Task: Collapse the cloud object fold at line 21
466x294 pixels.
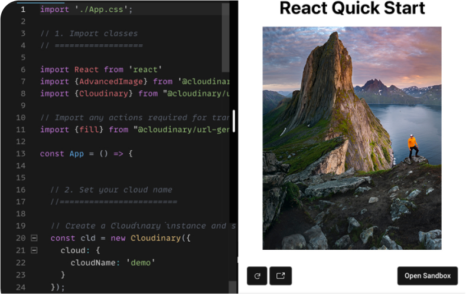Action: pos(34,250)
